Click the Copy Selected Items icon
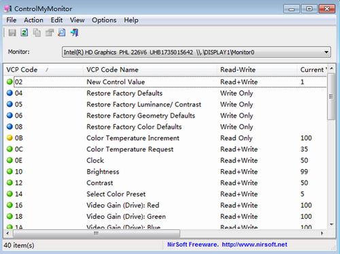 [37, 33]
